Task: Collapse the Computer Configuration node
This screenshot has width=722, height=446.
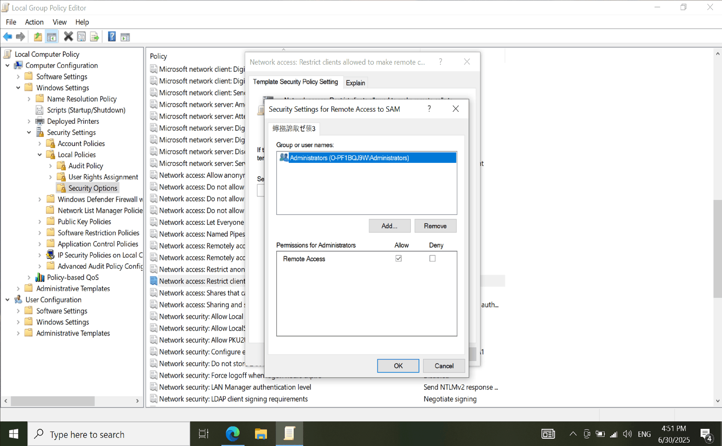Action: (x=8, y=65)
